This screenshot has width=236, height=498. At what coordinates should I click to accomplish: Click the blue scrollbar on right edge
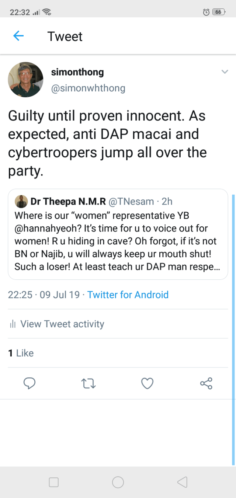coord(233,329)
